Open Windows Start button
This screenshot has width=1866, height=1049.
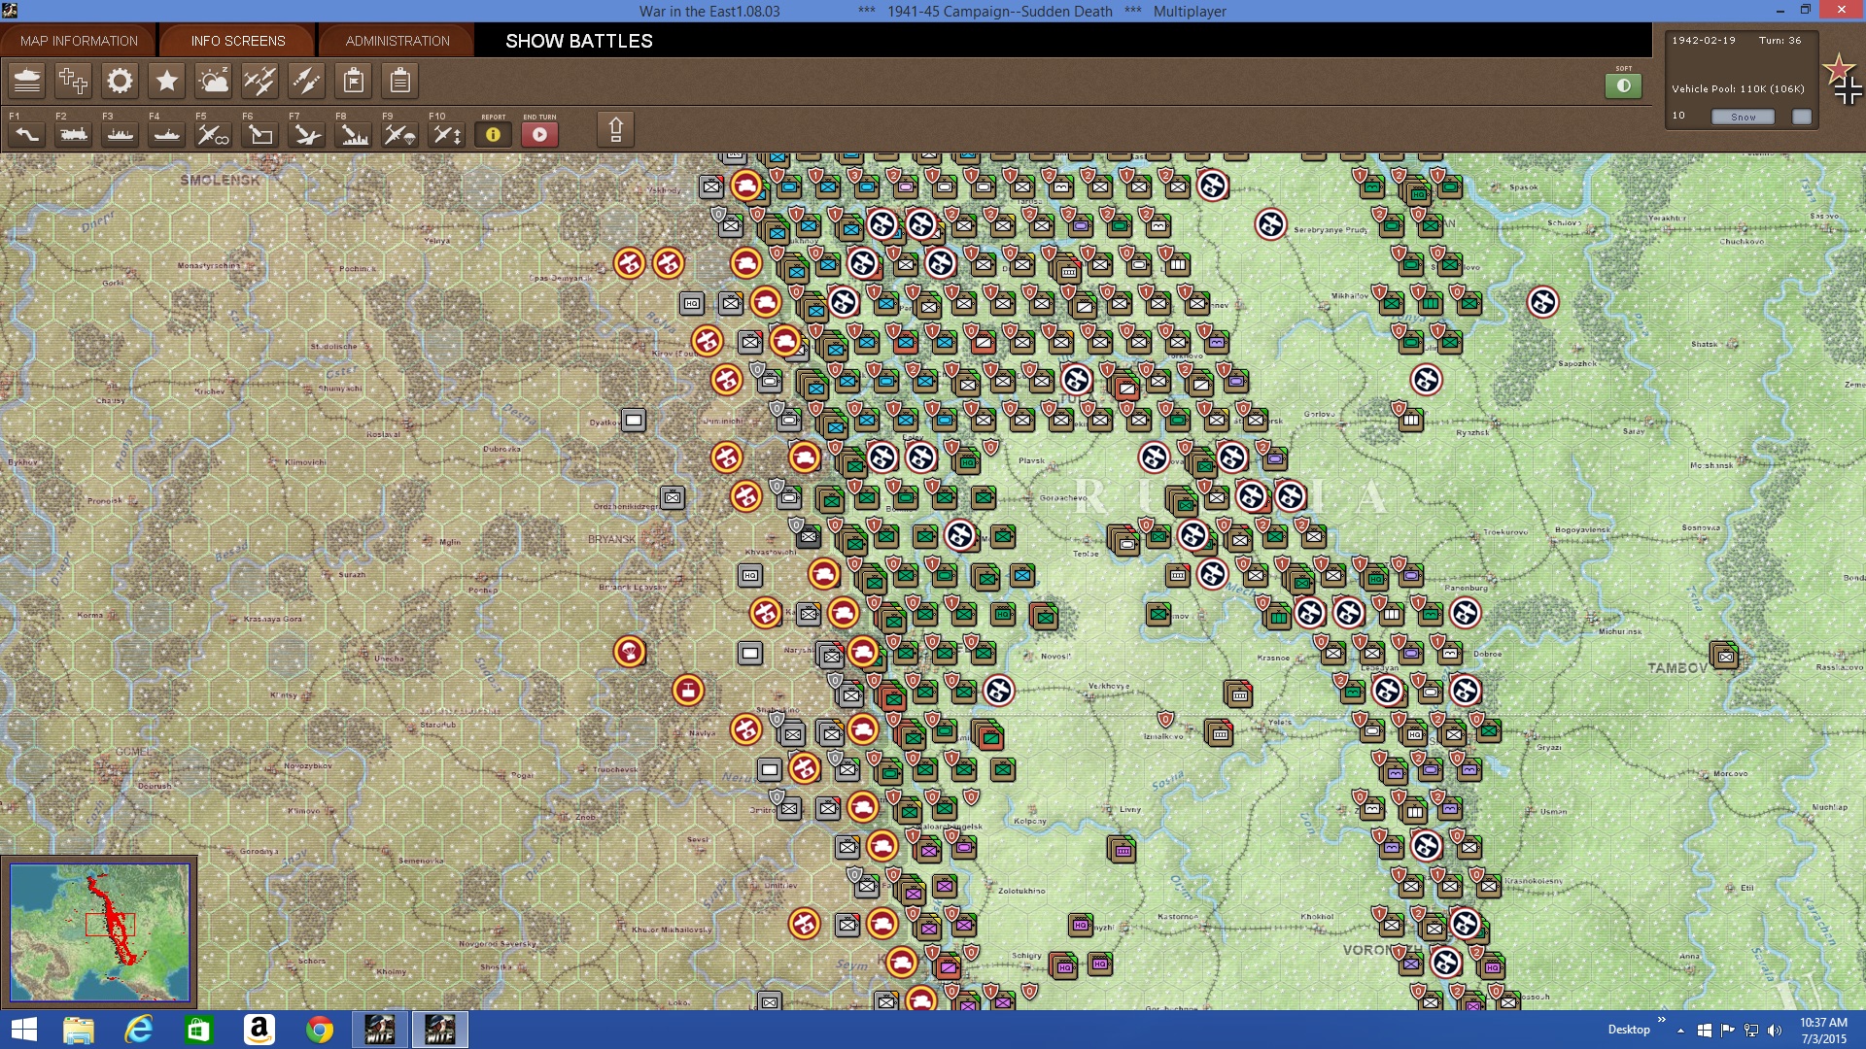click(23, 1030)
